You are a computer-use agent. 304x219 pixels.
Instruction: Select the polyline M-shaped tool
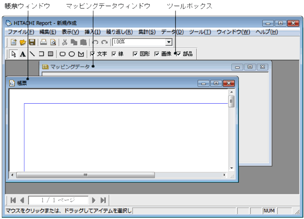click(x=81, y=54)
